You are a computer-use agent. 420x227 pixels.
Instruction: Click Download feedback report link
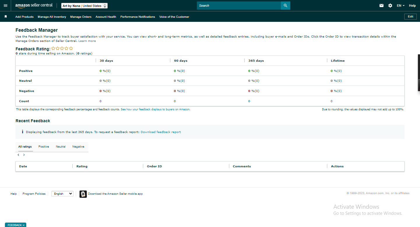click(x=161, y=132)
